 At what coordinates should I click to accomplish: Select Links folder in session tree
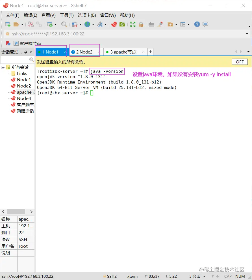click(x=22, y=74)
